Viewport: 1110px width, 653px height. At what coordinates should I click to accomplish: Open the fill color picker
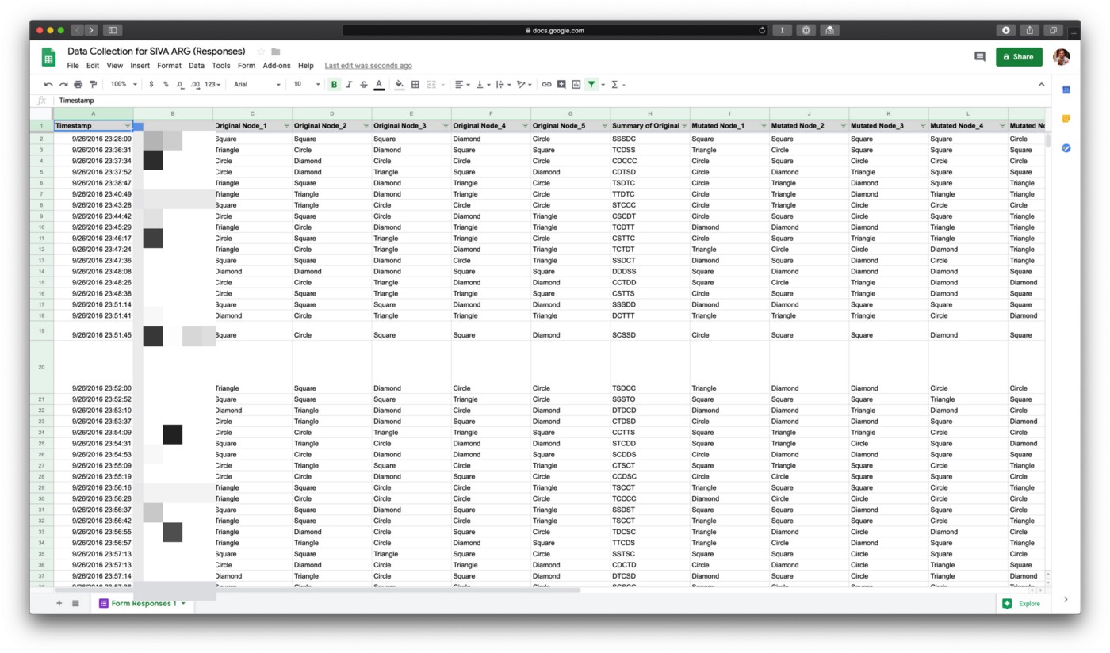[x=399, y=84]
